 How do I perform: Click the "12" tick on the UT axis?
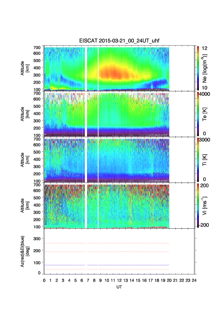click(x=119, y=281)
